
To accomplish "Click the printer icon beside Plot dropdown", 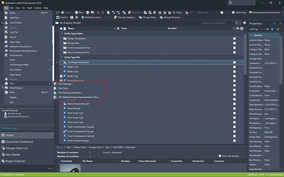I will tap(88, 12).
